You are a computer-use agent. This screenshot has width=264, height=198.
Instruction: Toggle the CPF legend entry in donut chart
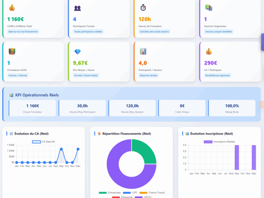tap(131, 193)
